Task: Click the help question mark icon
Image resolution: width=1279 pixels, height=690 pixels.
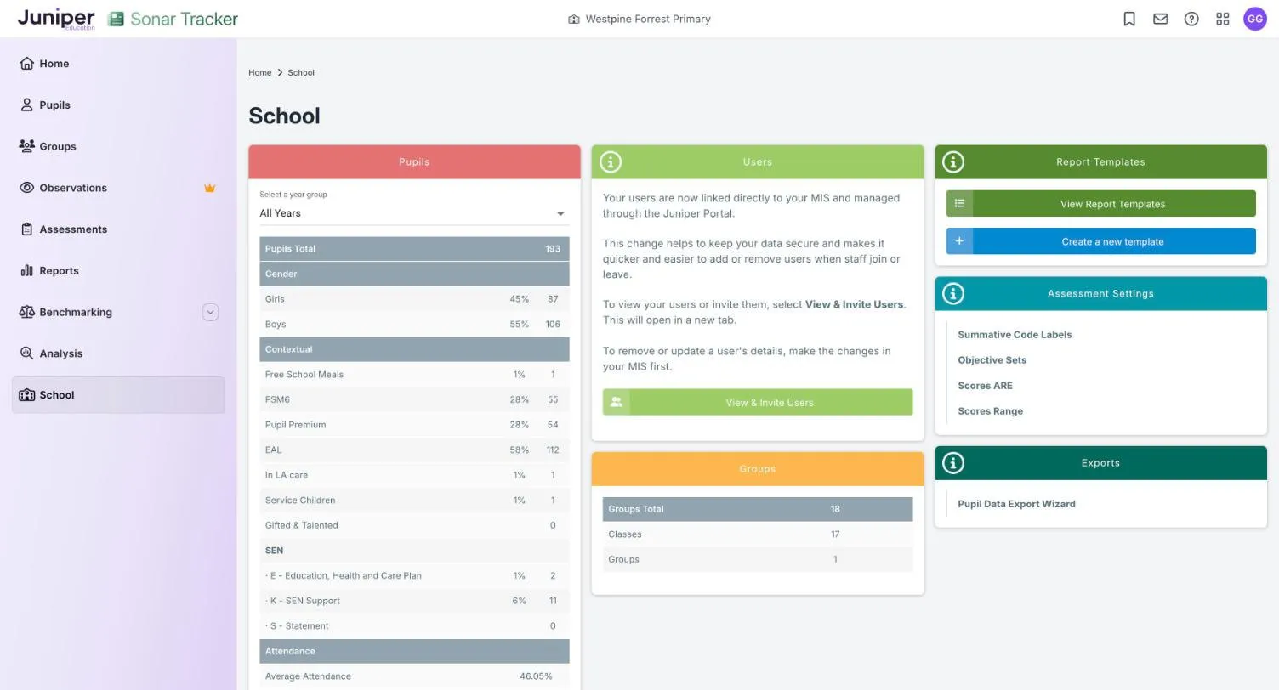Action: click(1191, 19)
